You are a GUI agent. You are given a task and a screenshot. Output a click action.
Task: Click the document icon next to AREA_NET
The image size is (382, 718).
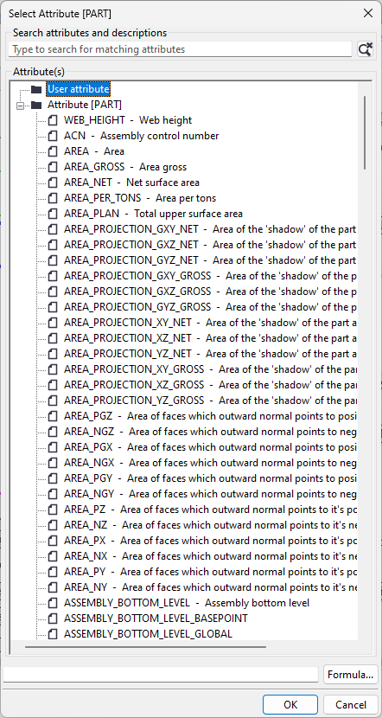pyautogui.click(x=53, y=183)
